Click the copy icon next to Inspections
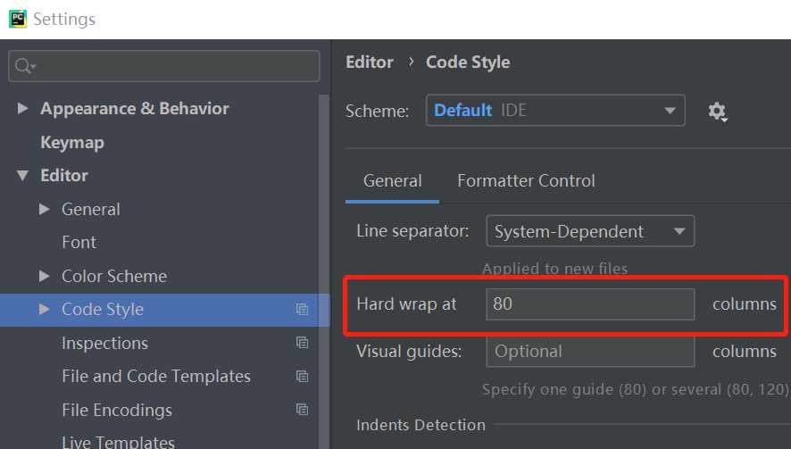 coord(302,343)
